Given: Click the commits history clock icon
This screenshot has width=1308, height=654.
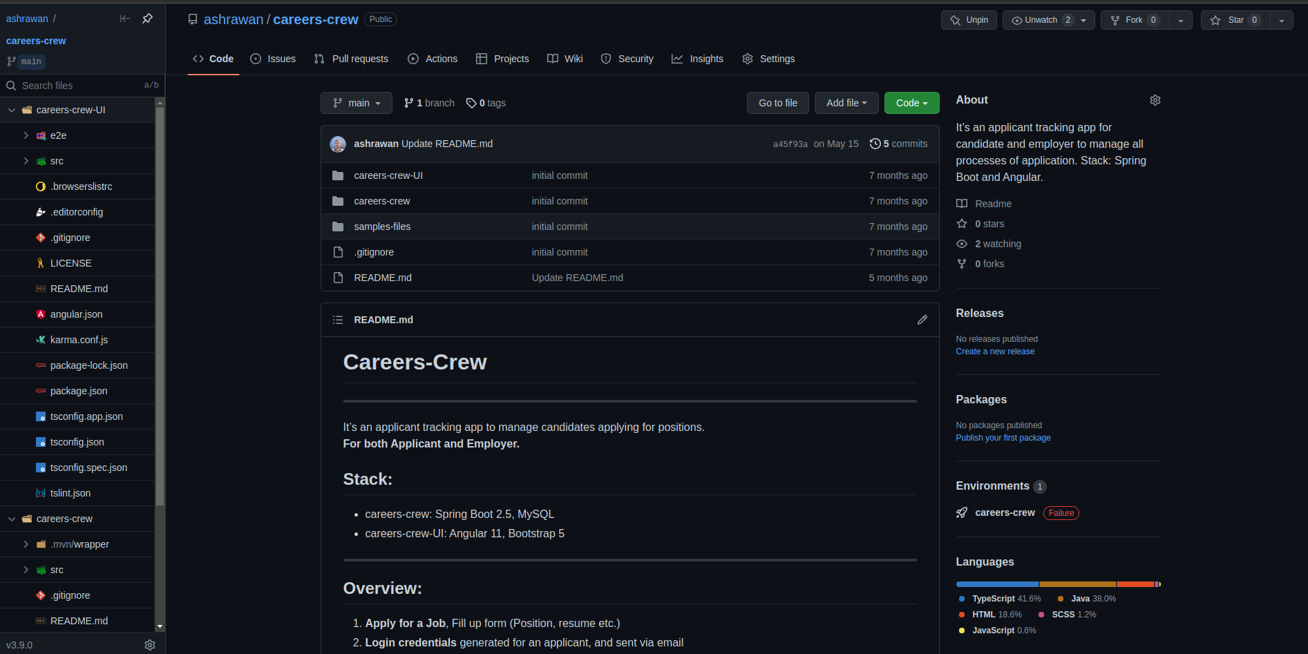Looking at the screenshot, I should pyautogui.click(x=875, y=144).
